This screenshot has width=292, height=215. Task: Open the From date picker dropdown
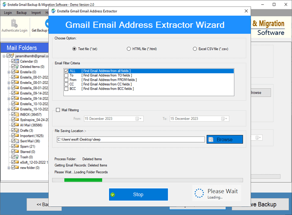138,119
